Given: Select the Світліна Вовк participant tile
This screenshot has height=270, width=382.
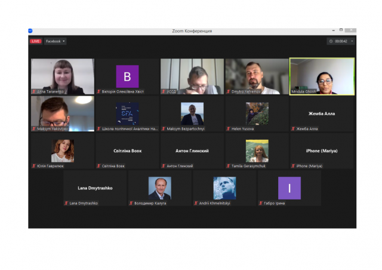Looking at the screenshot, I should (x=127, y=151).
